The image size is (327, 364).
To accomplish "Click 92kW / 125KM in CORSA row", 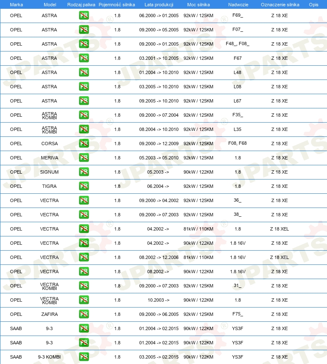I will click(x=198, y=144).
